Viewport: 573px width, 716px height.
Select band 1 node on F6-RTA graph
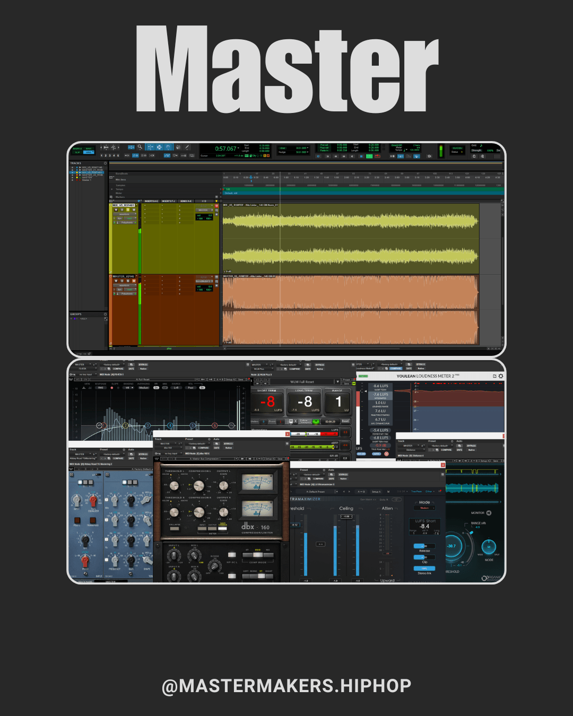103,425
